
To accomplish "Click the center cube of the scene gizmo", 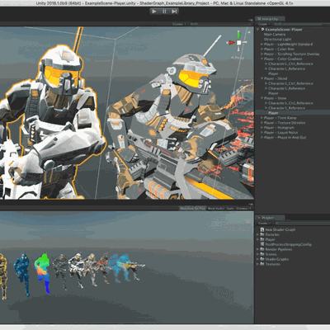I will (239, 42).
